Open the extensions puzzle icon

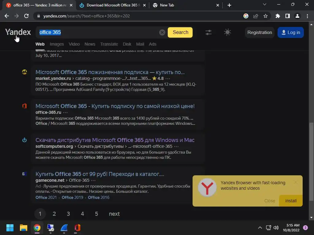pyautogui.click(x=278, y=16)
